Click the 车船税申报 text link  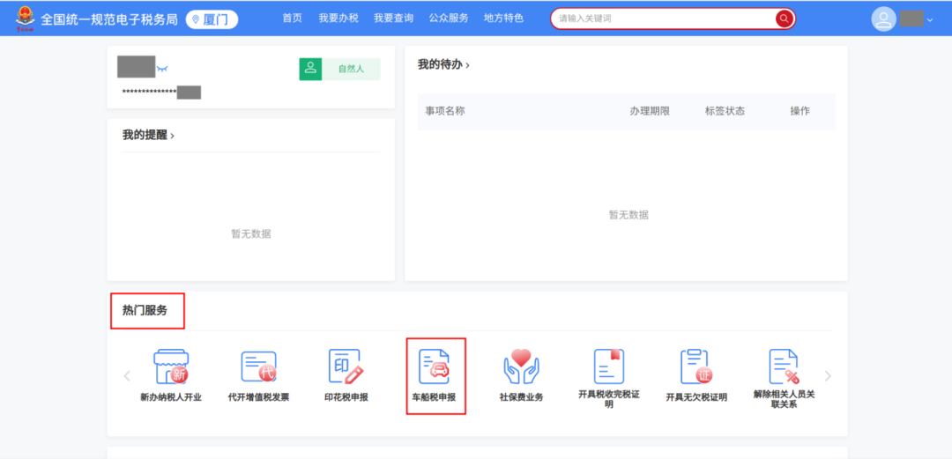[x=434, y=397]
